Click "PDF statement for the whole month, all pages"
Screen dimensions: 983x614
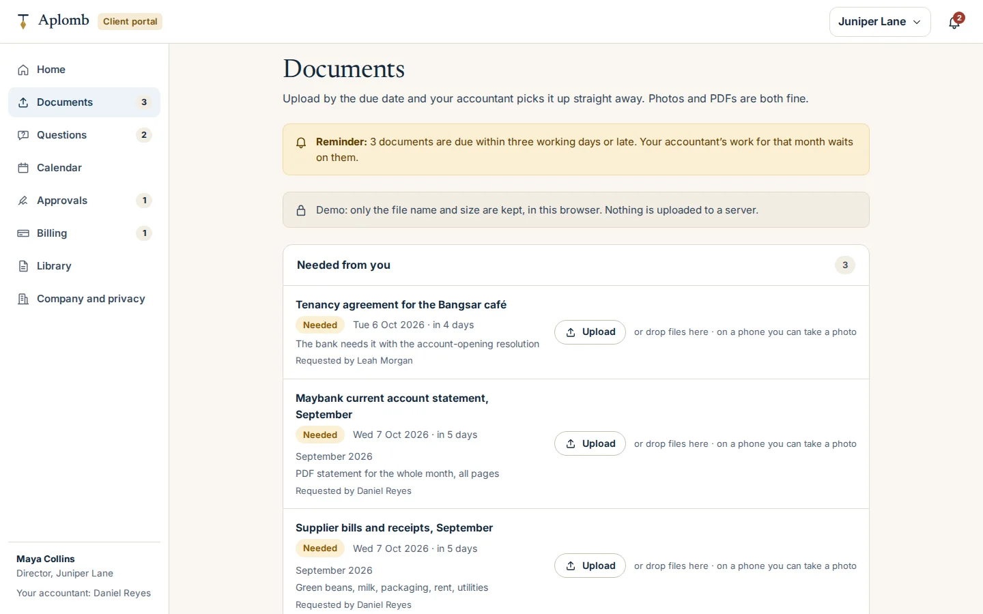397,473
